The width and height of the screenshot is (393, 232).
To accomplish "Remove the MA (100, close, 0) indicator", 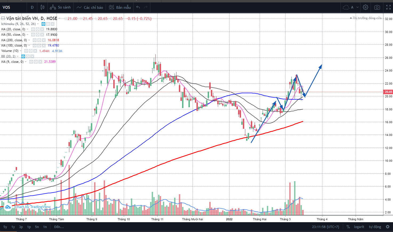I will tap(44, 45).
